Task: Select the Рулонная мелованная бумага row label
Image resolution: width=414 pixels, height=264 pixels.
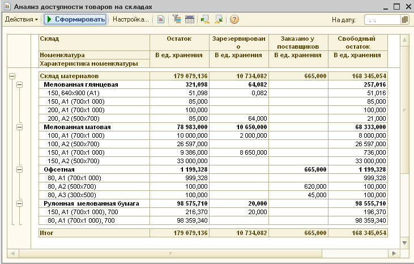Action: click(91, 204)
